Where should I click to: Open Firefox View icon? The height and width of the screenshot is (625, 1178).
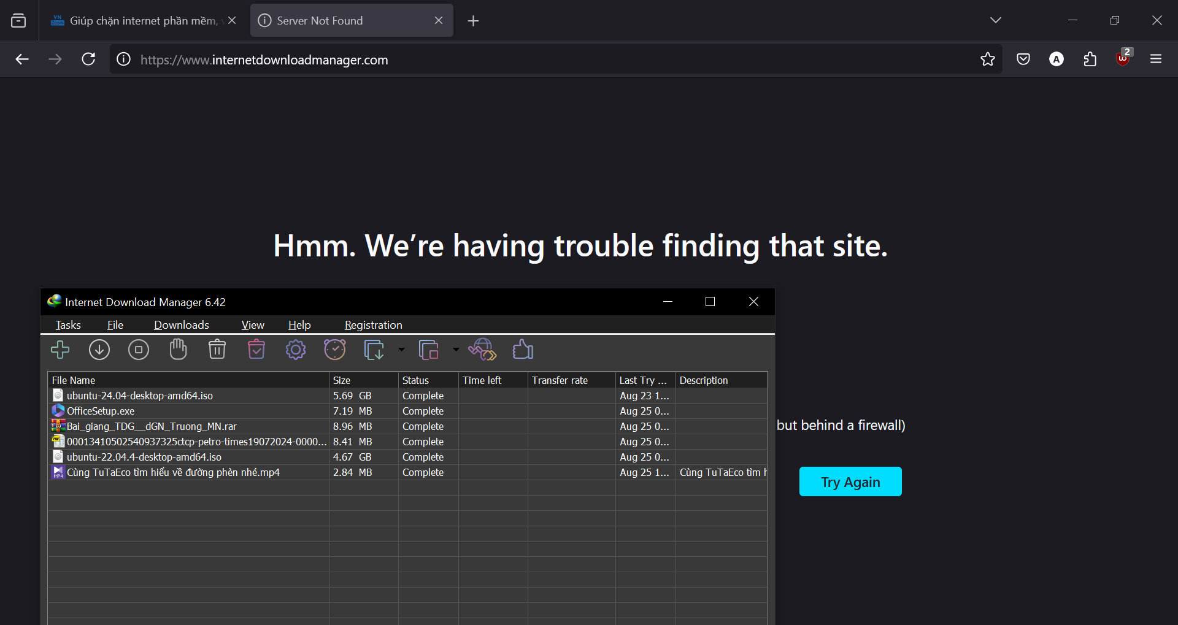tap(19, 21)
